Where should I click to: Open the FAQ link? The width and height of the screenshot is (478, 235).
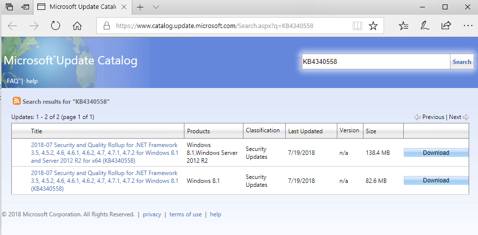12,81
